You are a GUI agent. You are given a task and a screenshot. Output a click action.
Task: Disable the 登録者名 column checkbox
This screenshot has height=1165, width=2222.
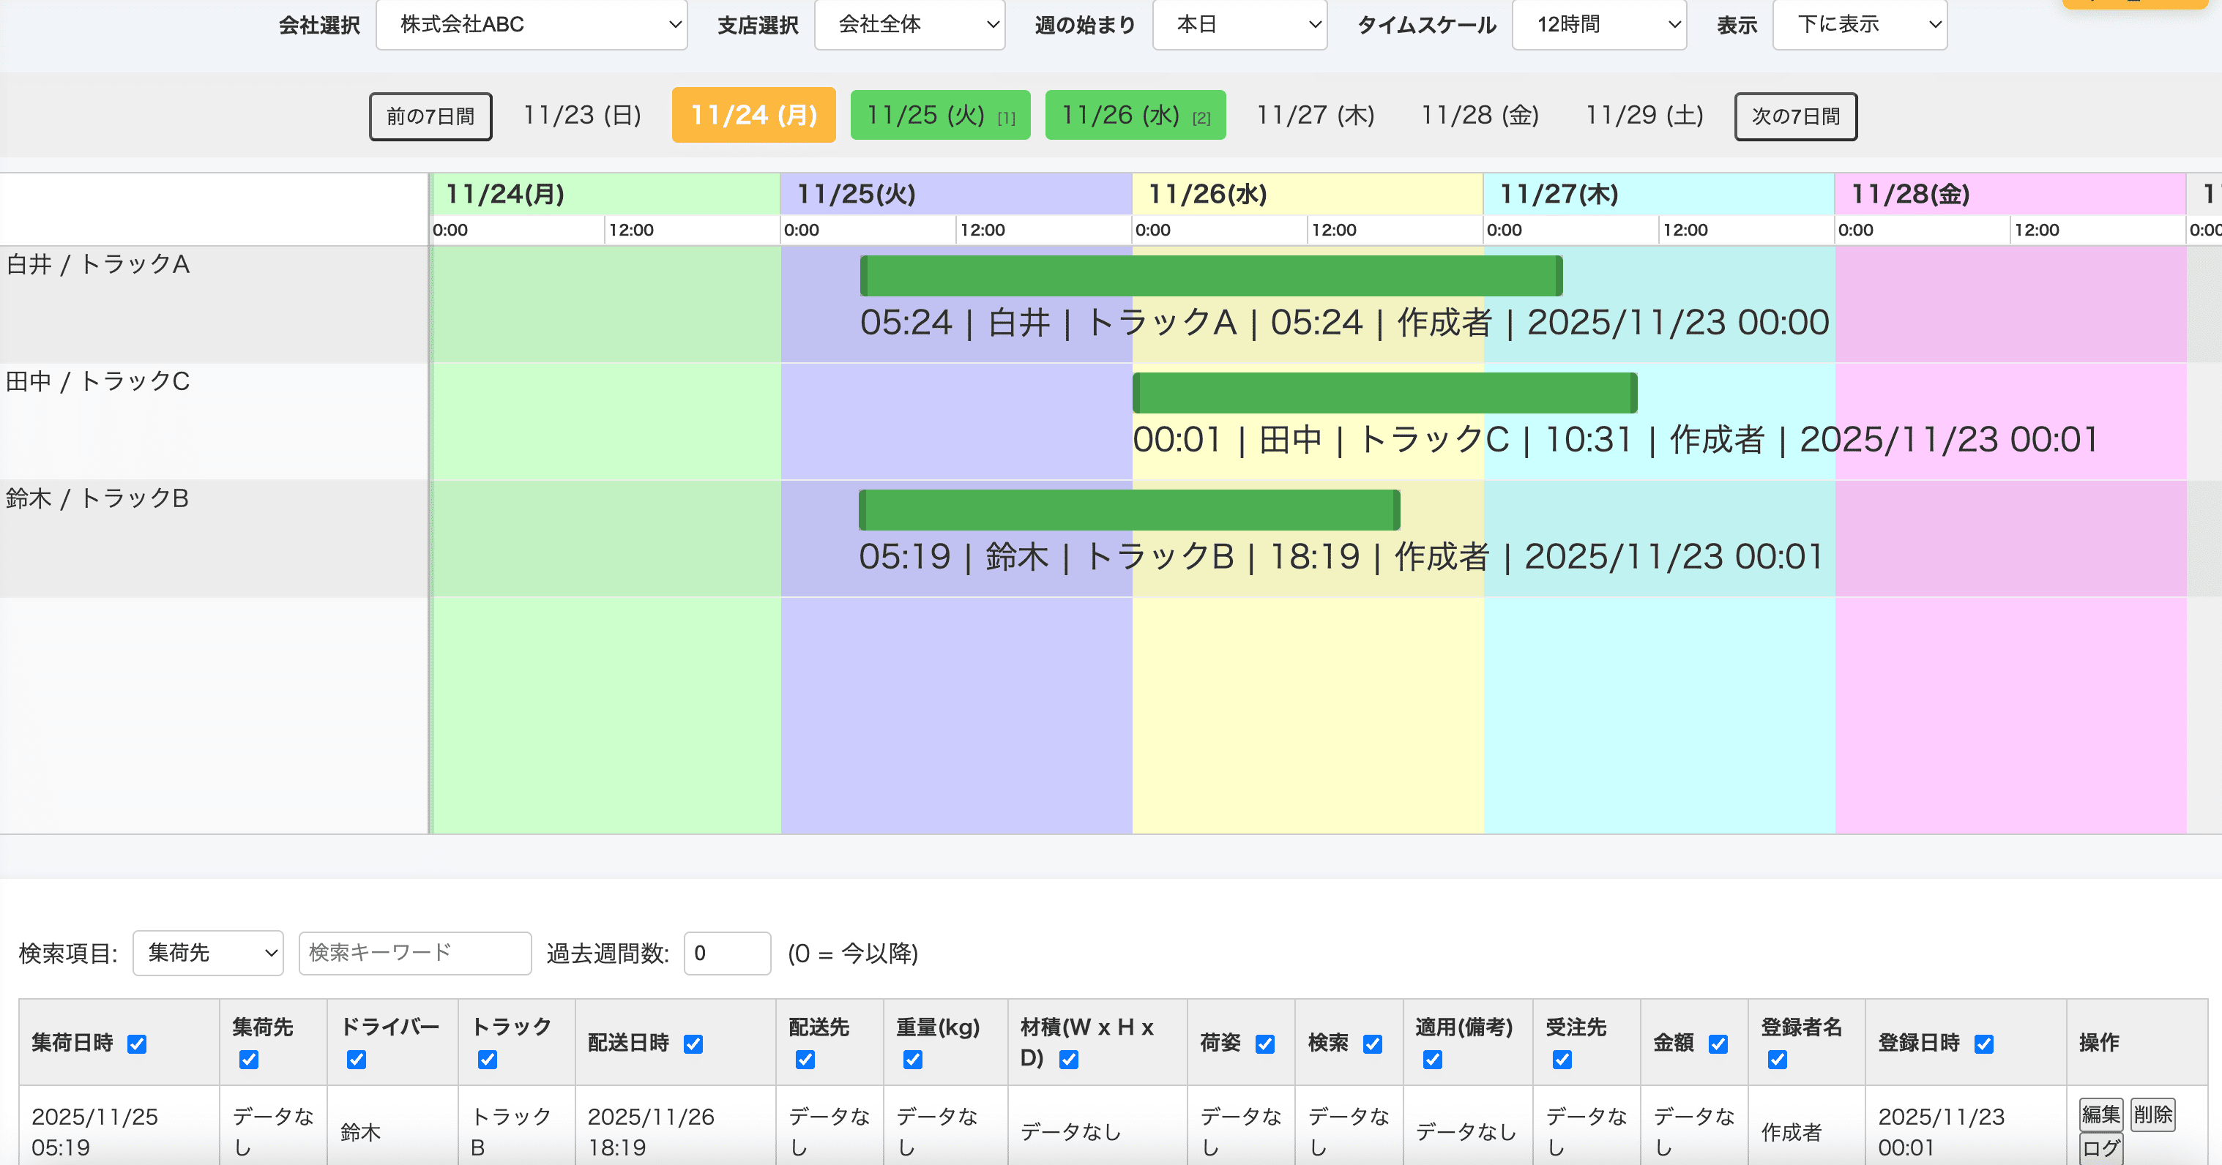1777,1059
